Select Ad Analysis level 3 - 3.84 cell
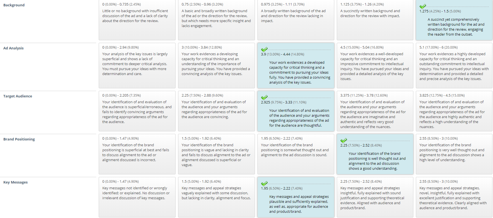 [x=216, y=65]
